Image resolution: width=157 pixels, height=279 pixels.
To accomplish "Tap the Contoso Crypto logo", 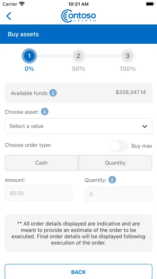I will pyautogui.click(x=78, y=16).
